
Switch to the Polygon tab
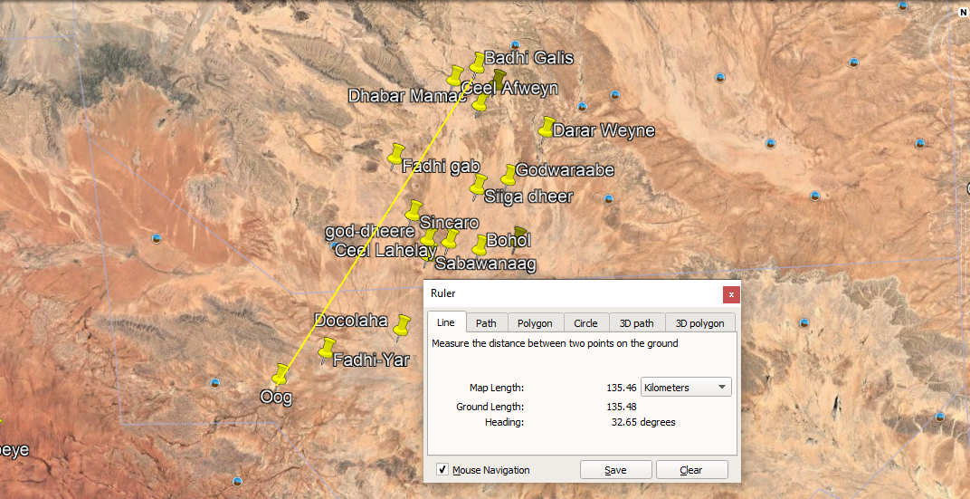(535, 323)
